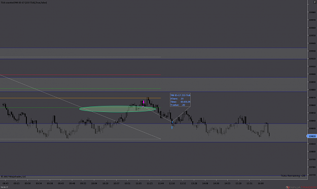Open the YM 03-17 chart tab

(4, 187)
